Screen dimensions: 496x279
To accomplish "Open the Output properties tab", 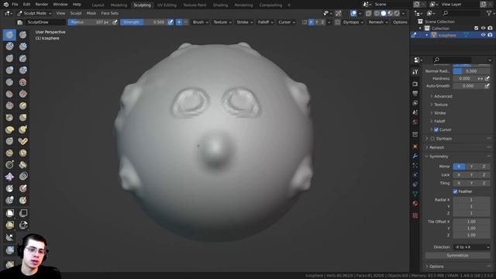I will tap(415, 93).
